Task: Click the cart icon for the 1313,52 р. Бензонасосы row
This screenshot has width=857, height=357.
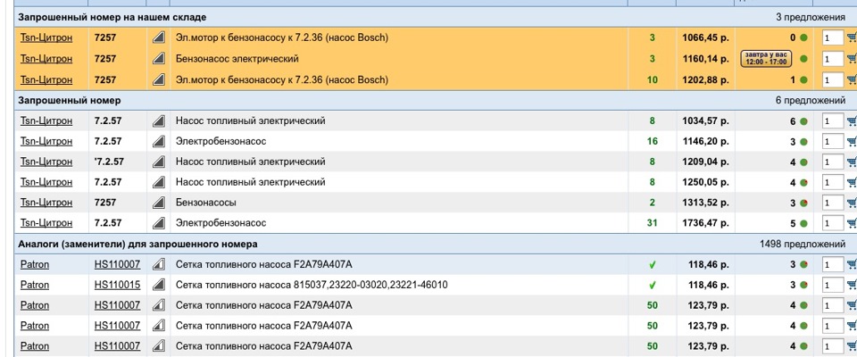Action: 851,203
